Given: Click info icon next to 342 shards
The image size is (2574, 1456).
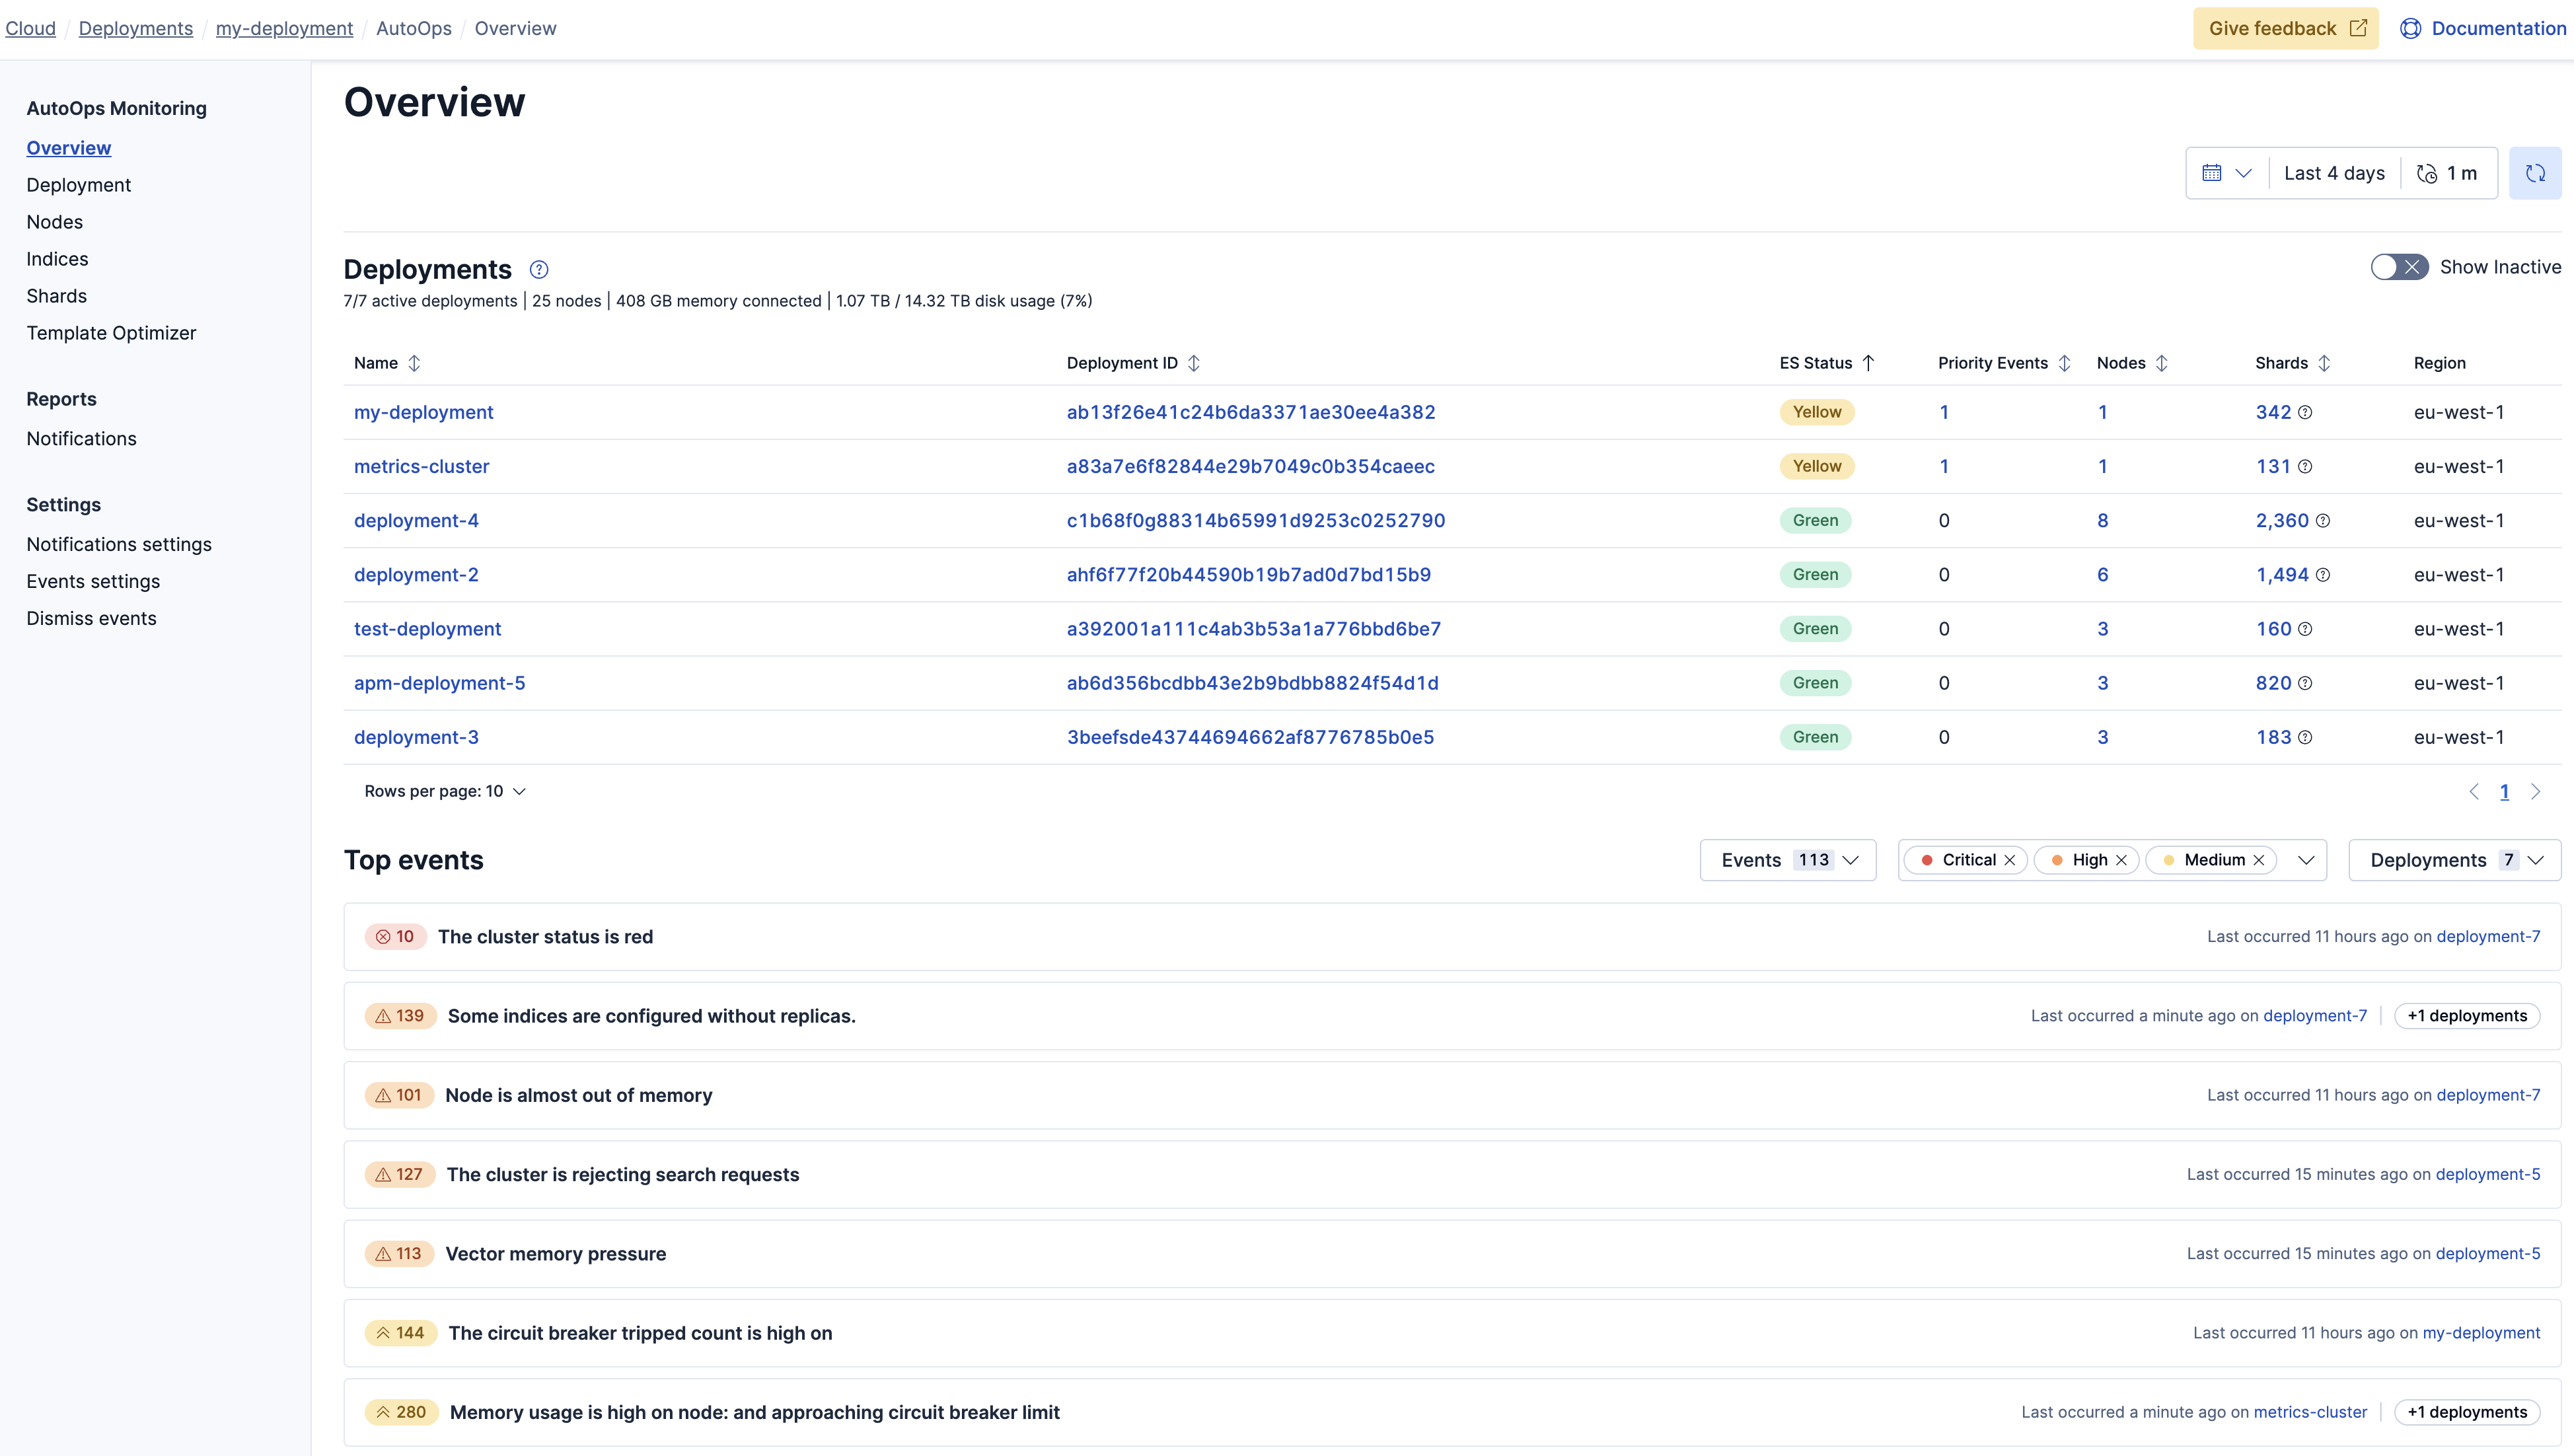Looking at the screenshot, I should click(2305, 412).
